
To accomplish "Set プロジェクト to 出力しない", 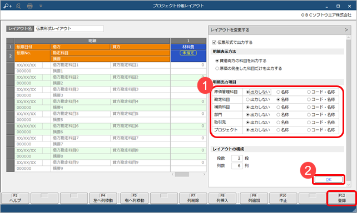I will pyautogui.click(x=247, y=130).
